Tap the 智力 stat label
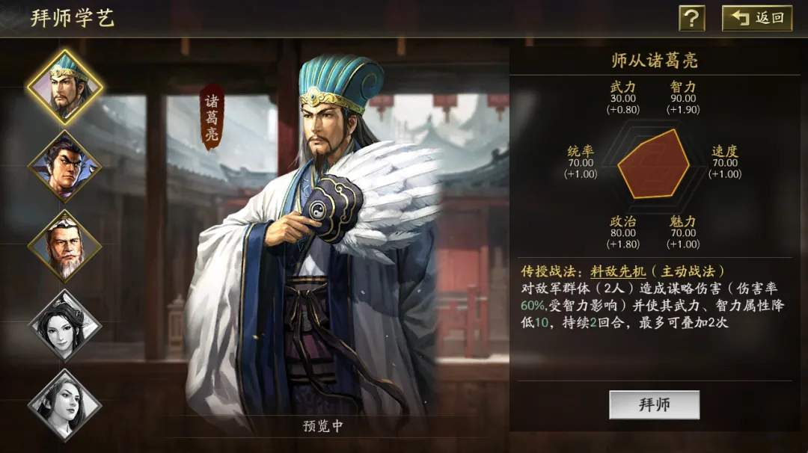 click(x=683, y=87)
